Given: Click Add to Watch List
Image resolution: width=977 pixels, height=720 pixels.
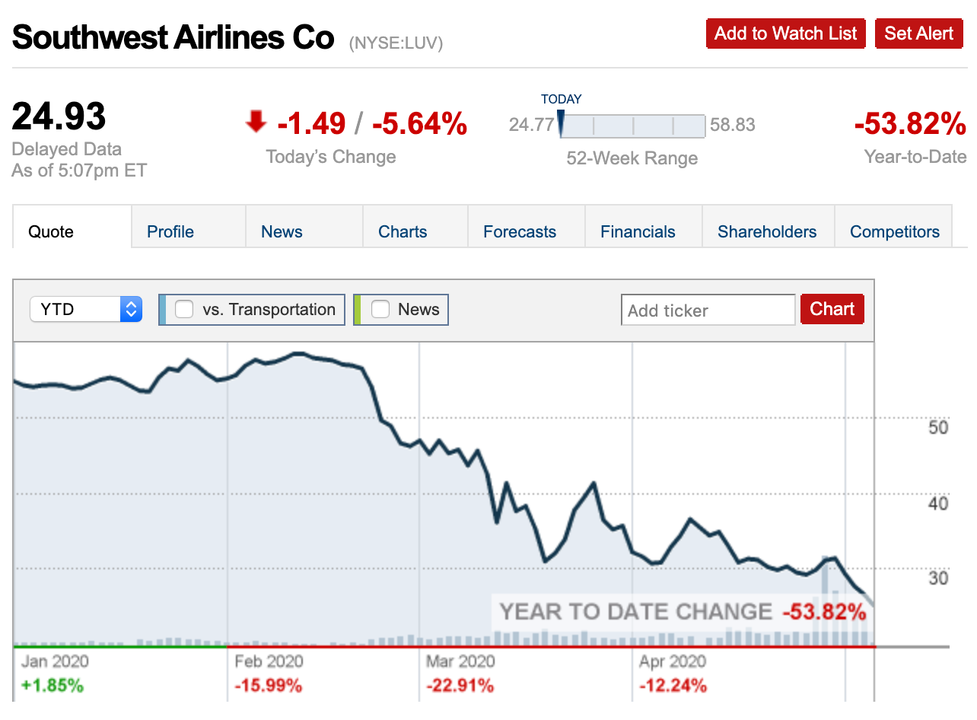Looking at the screenshot, I should click(x=785, y=33).
